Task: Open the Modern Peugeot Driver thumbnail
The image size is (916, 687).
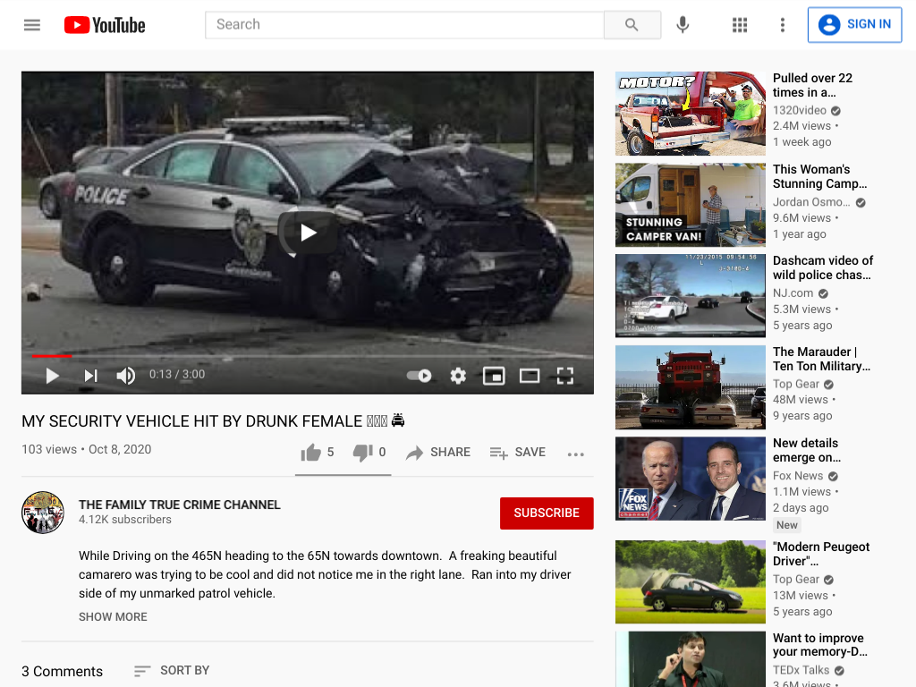Action: click(x=690, y=581)
